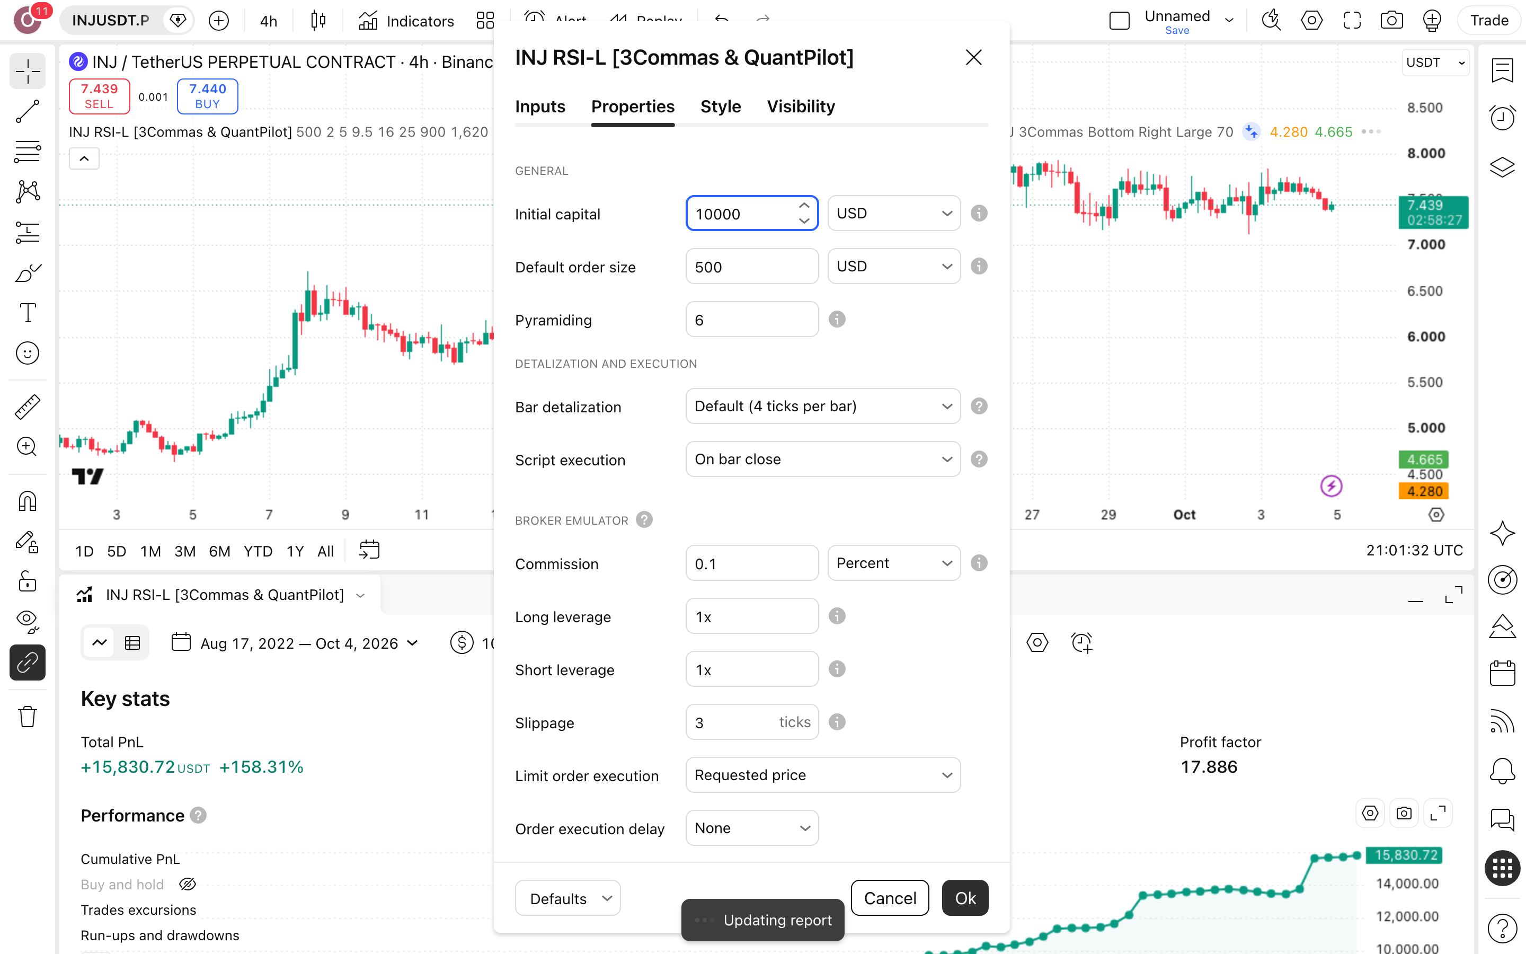Increase Initial capital with up stepper

pyautogui.click(x=803, y=206)
